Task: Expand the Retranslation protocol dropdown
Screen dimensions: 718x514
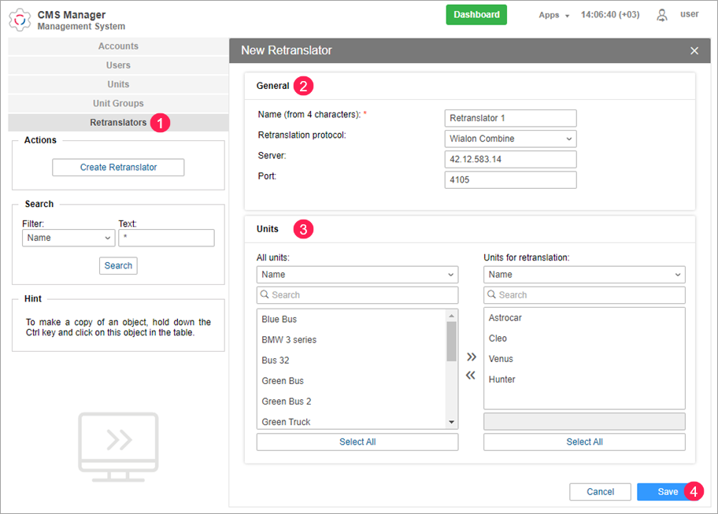Action: point(510,139)
